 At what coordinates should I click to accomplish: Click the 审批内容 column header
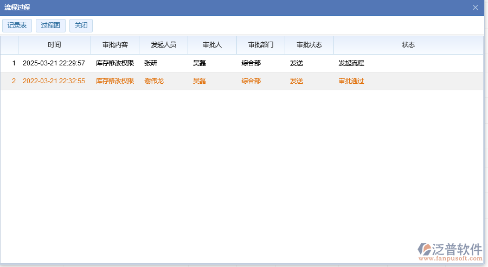pos(115,45)
